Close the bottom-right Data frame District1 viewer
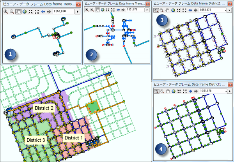 [x=230, y=85]
